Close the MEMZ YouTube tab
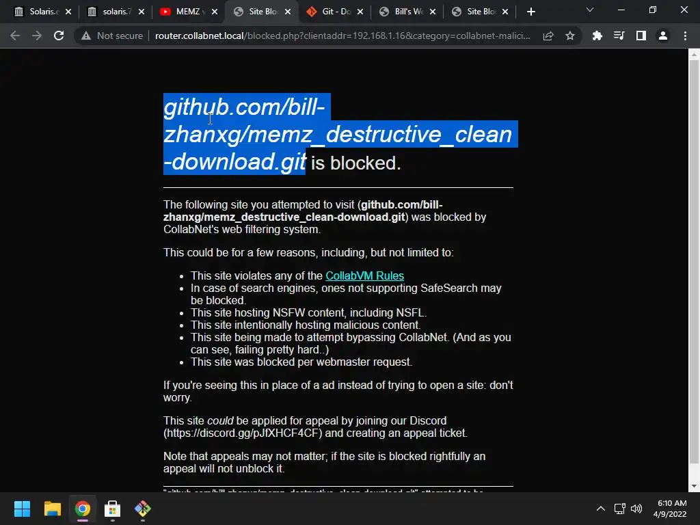Viewport: 700px width, 525px height. coord(215,12)
